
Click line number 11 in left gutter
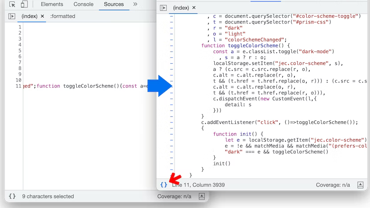tap(18, 86)
